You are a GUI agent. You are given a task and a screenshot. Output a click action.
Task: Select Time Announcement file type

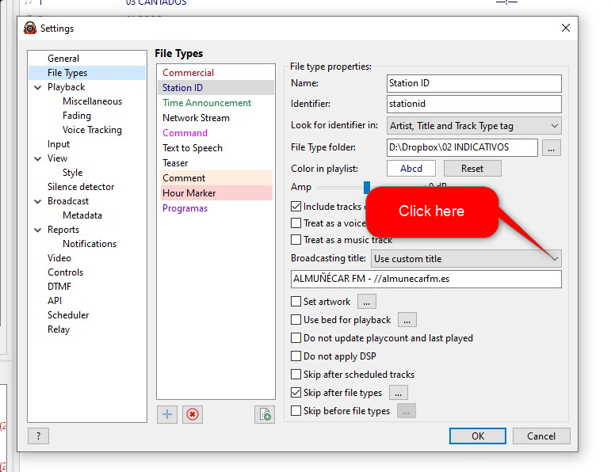[207, 103]
